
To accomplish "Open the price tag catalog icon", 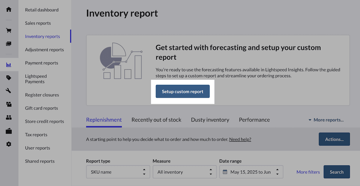I will (x=9, y=78).
